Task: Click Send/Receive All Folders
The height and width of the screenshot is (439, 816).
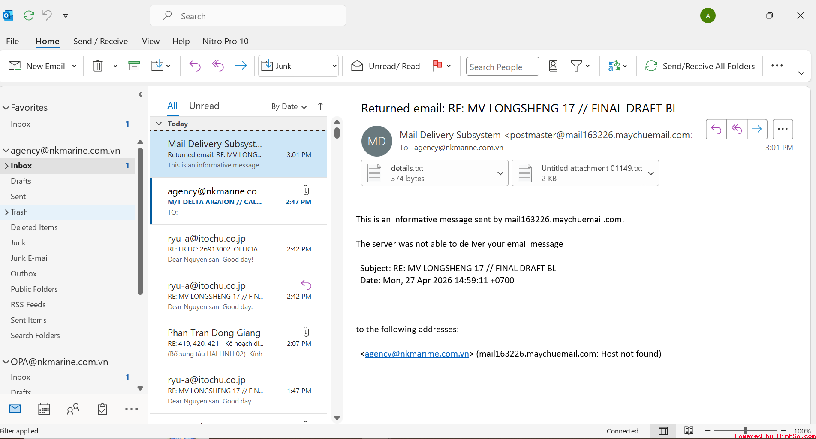Action: coord(700,66)
